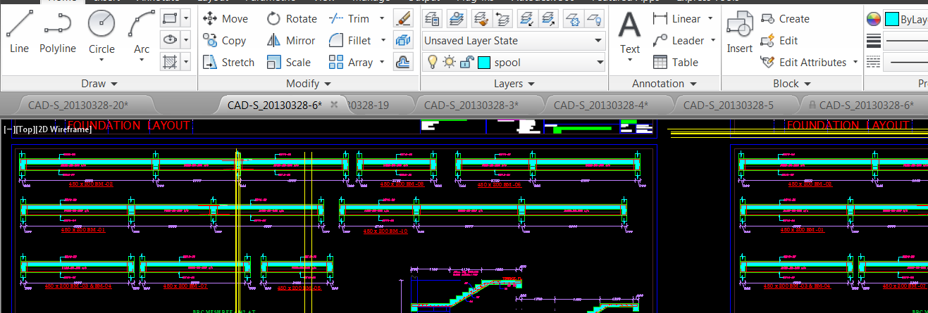Click the Erase icon in Modify panel

point(403,19)
